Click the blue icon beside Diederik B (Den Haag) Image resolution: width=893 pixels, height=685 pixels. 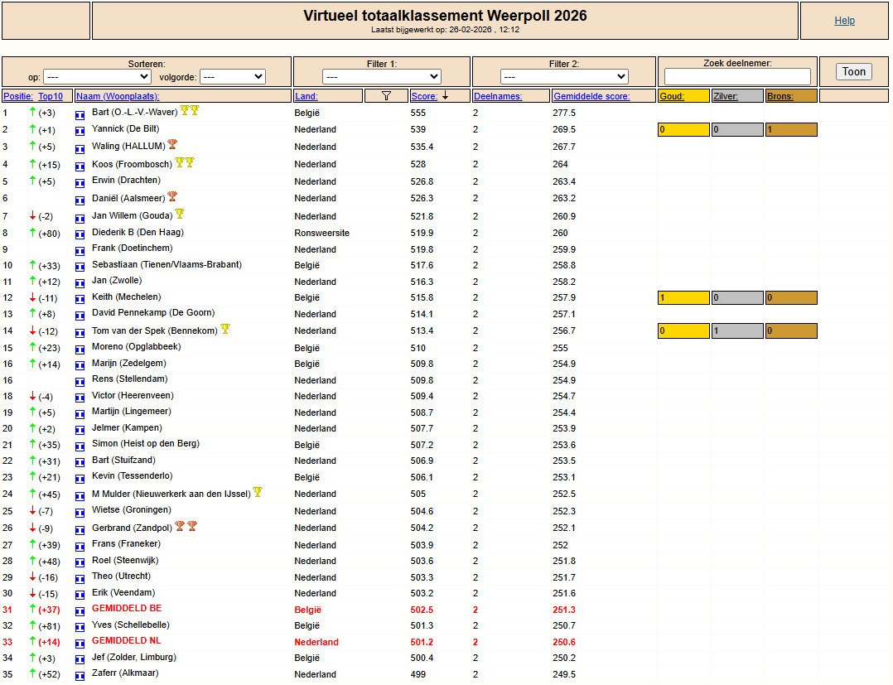click(80, 234)
